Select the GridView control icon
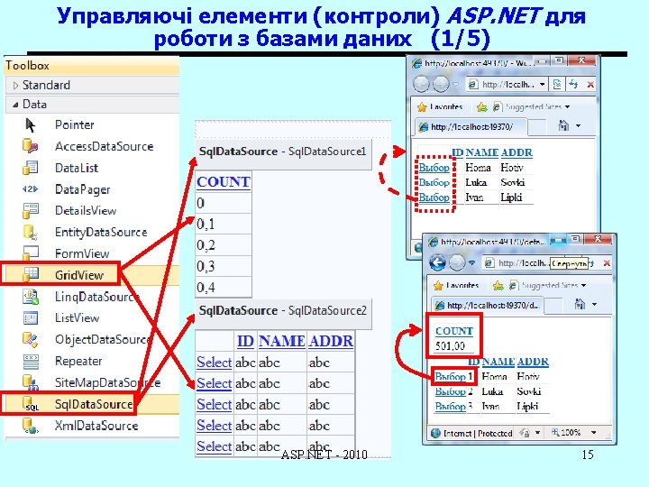Image resolution: width=649 pixels, height=487 pixels. click(31, 274)
